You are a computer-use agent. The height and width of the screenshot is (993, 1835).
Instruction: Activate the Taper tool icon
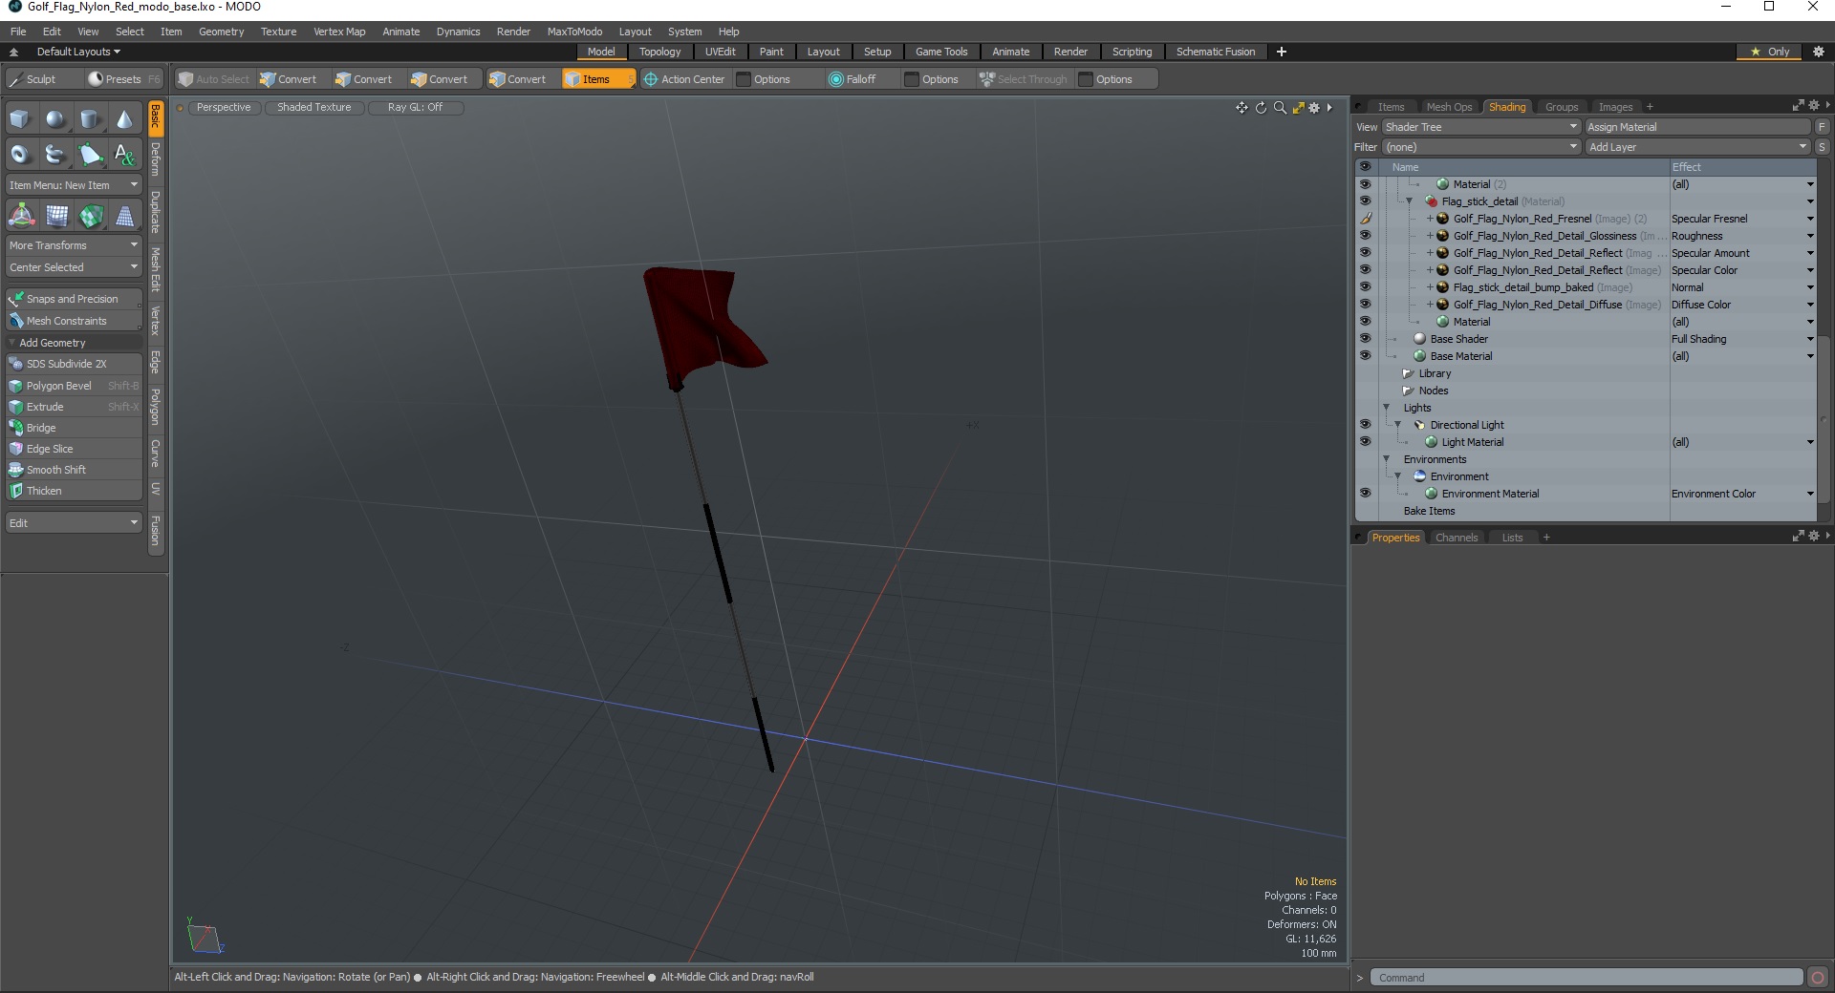[125, 217]
